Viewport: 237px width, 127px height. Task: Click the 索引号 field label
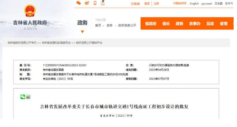(x=25, y=65)
